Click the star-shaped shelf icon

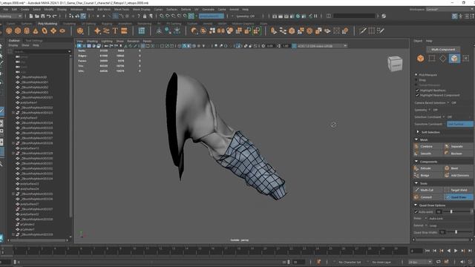(97, 30)
